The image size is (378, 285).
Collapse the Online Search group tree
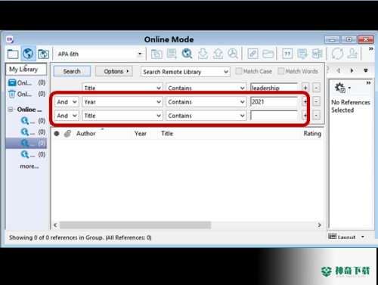click(11, 110)
